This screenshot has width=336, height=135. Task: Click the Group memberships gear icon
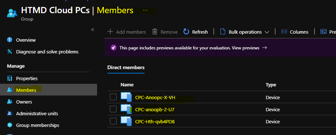[10, 125]
